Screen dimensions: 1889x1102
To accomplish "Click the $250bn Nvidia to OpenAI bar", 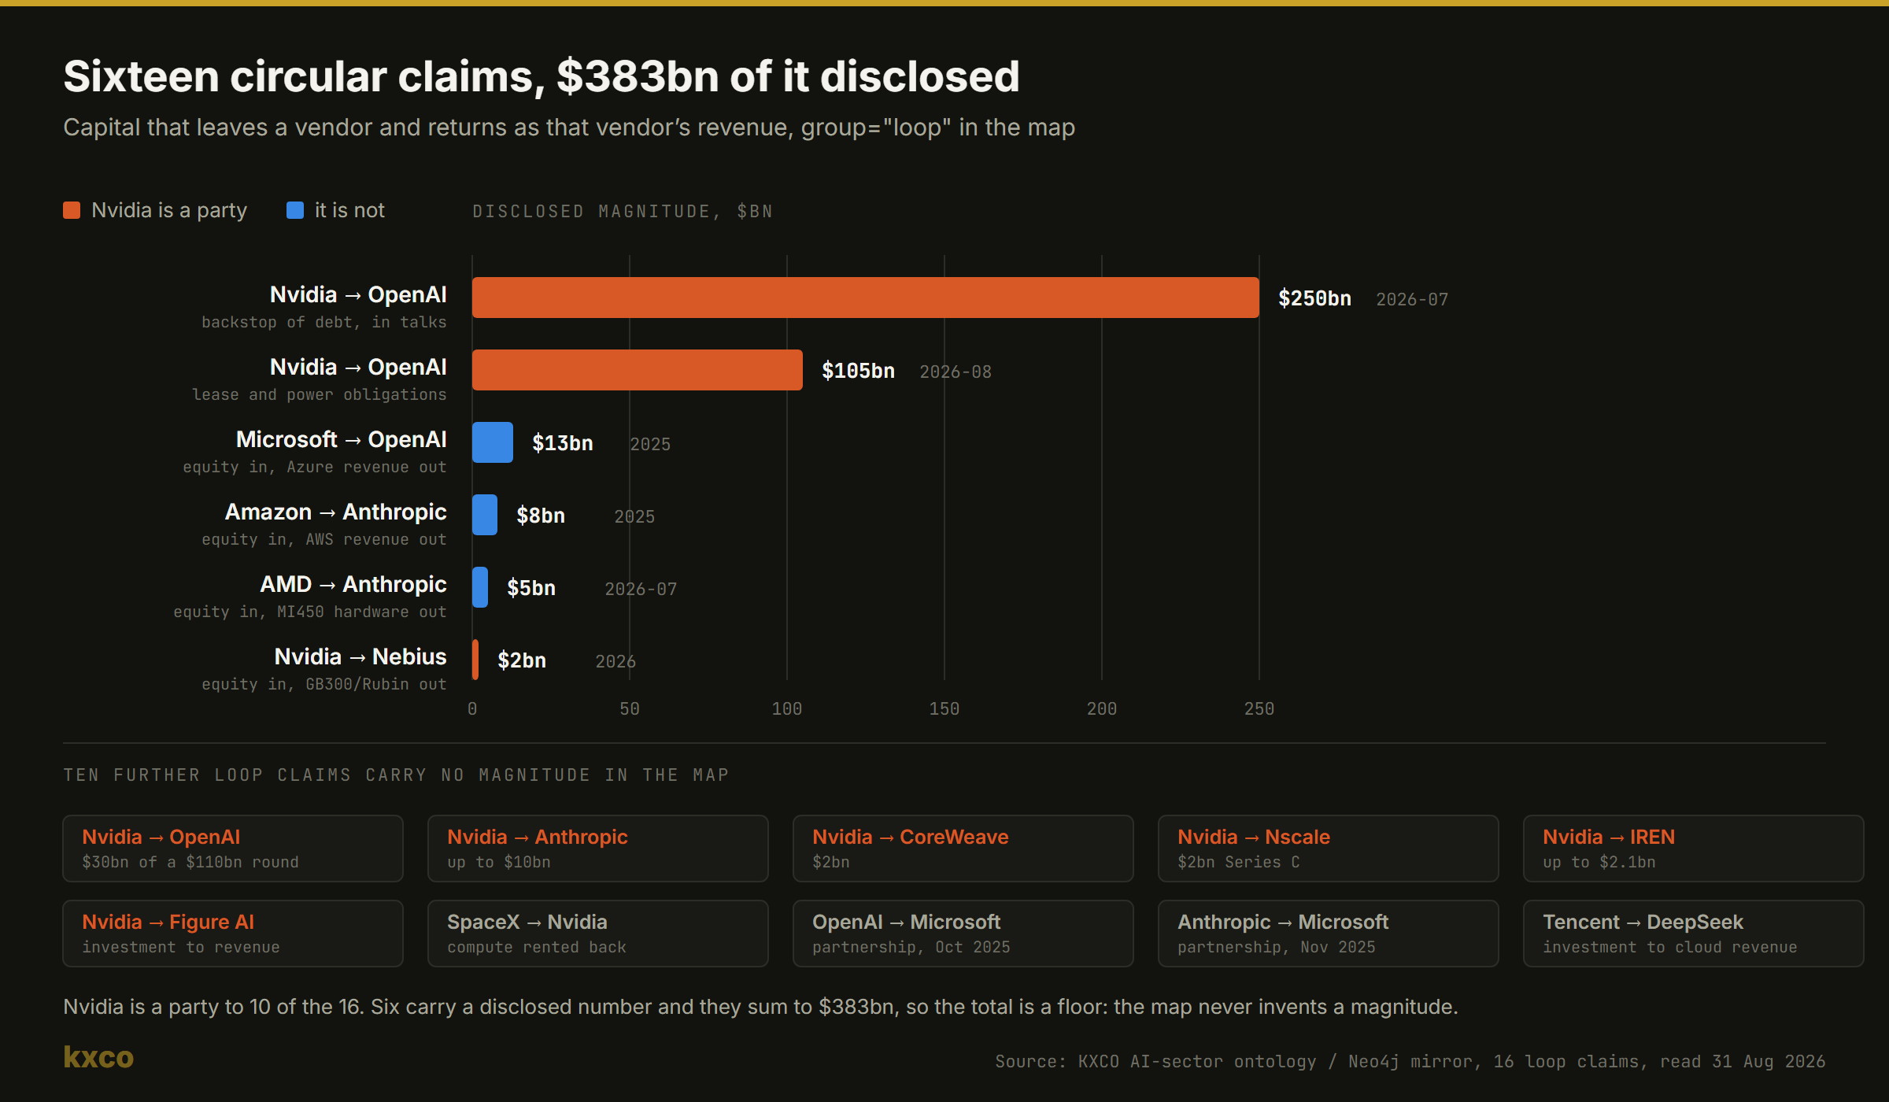I will (x=866, y=298).
